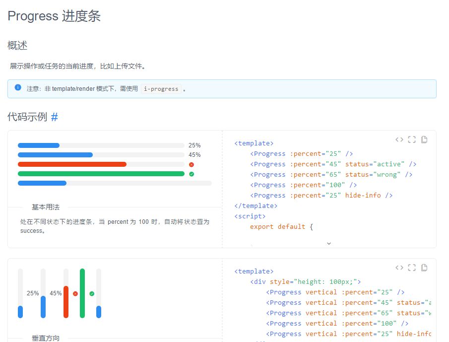Click the 代码示例 section heading
The width and height of the screenshot is (449, 342).
(x=27, y=117)
